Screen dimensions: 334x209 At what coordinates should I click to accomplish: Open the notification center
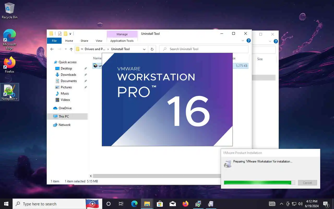[326, 204]
